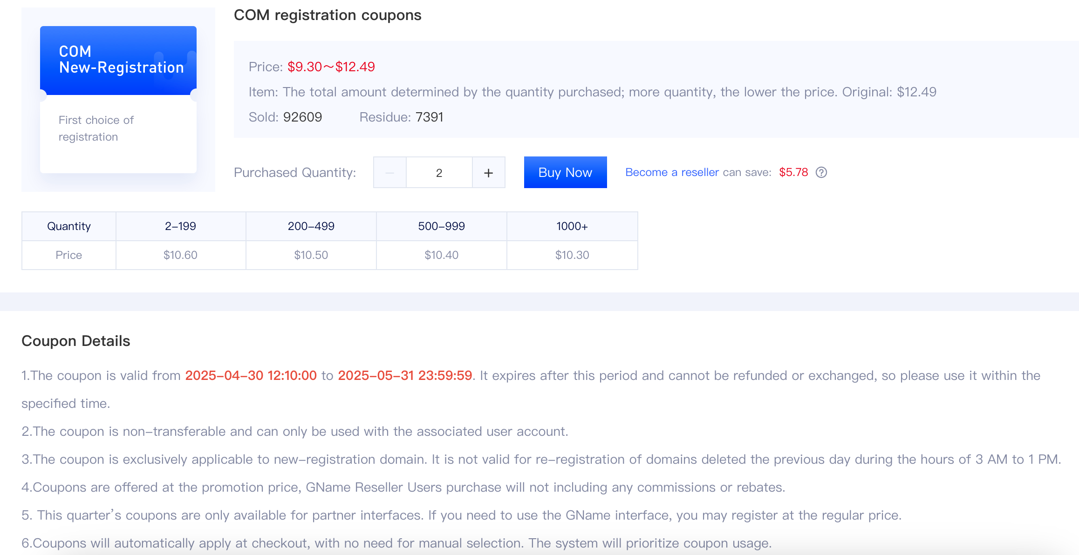Click the $10.40 price cell
Image resolution: width=1079 pixels, height=555 pixels.
pos(442,255)
